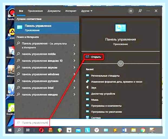Switch to the Документы tab
Image resolution: width=168 pixels, height=139 pixels.
coord(54,11)
